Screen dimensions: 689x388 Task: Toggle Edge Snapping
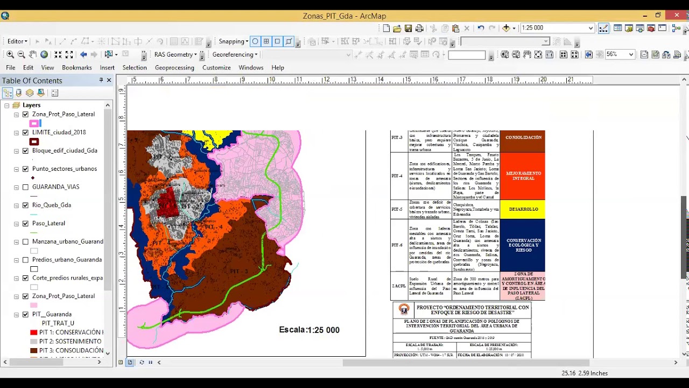tap(289, 41)
